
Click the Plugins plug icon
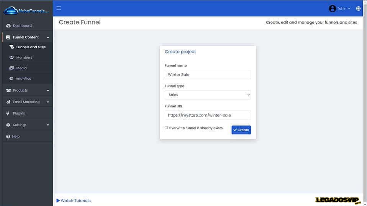pyautogui.click(x=8, y=114)
